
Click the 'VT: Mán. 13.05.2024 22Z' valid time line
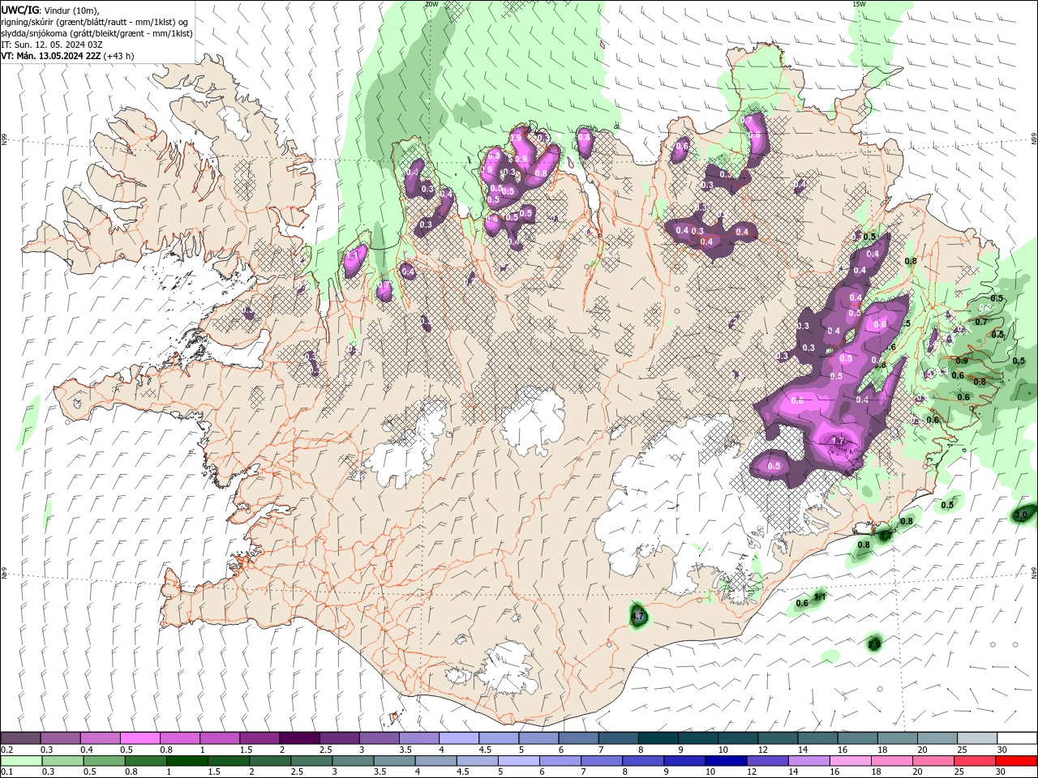click(51, 56)
